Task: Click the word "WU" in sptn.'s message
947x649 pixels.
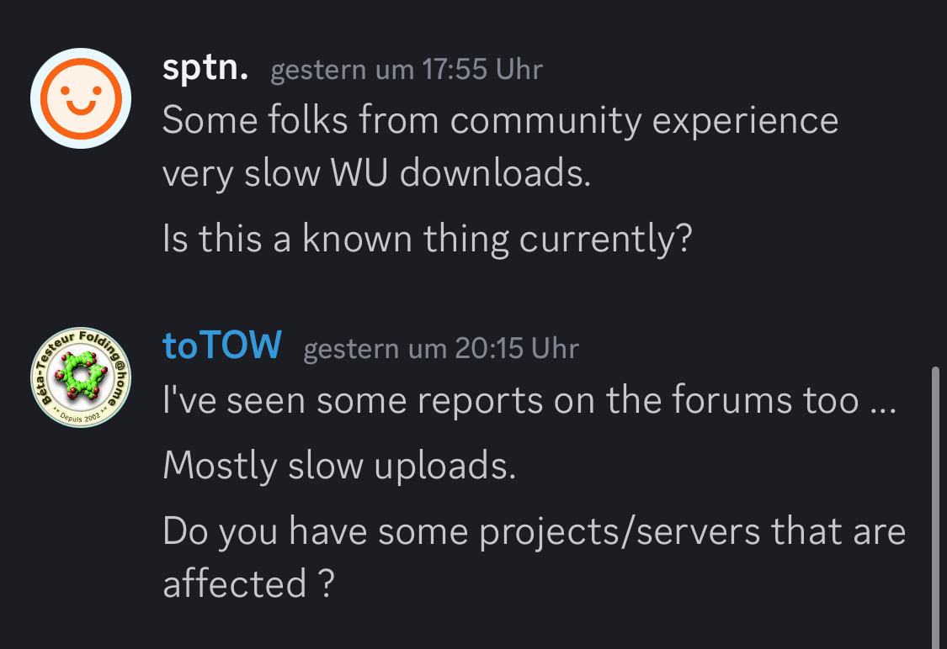Action: click(x=359, y=173)
